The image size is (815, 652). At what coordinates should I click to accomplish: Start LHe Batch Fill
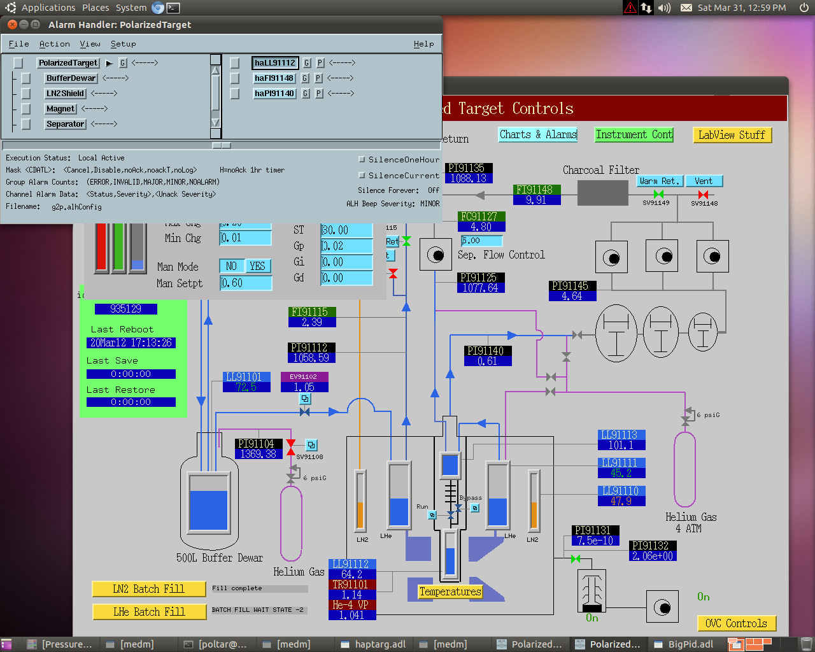coord(149,612)
